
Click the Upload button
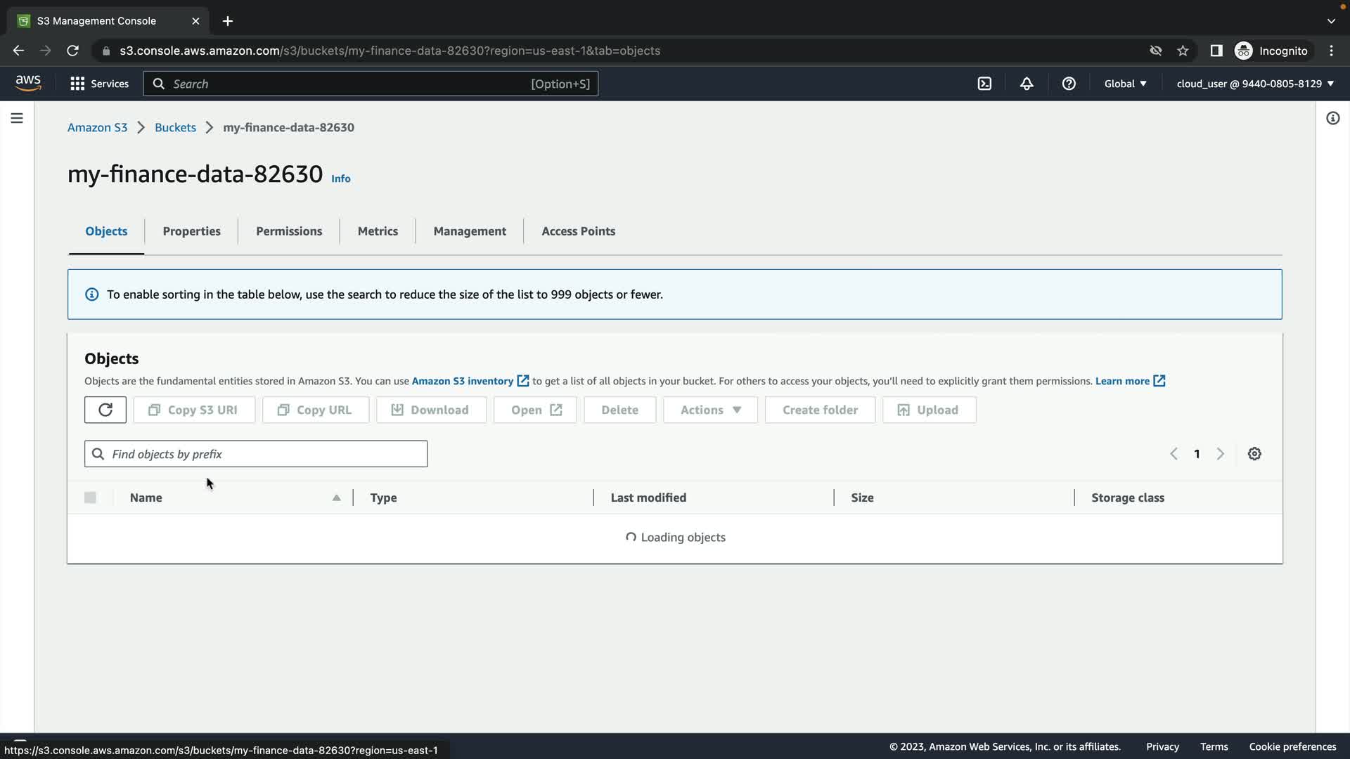coord(929,410)
